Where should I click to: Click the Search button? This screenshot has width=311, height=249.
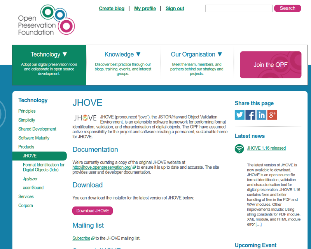[x=287, y=8]
